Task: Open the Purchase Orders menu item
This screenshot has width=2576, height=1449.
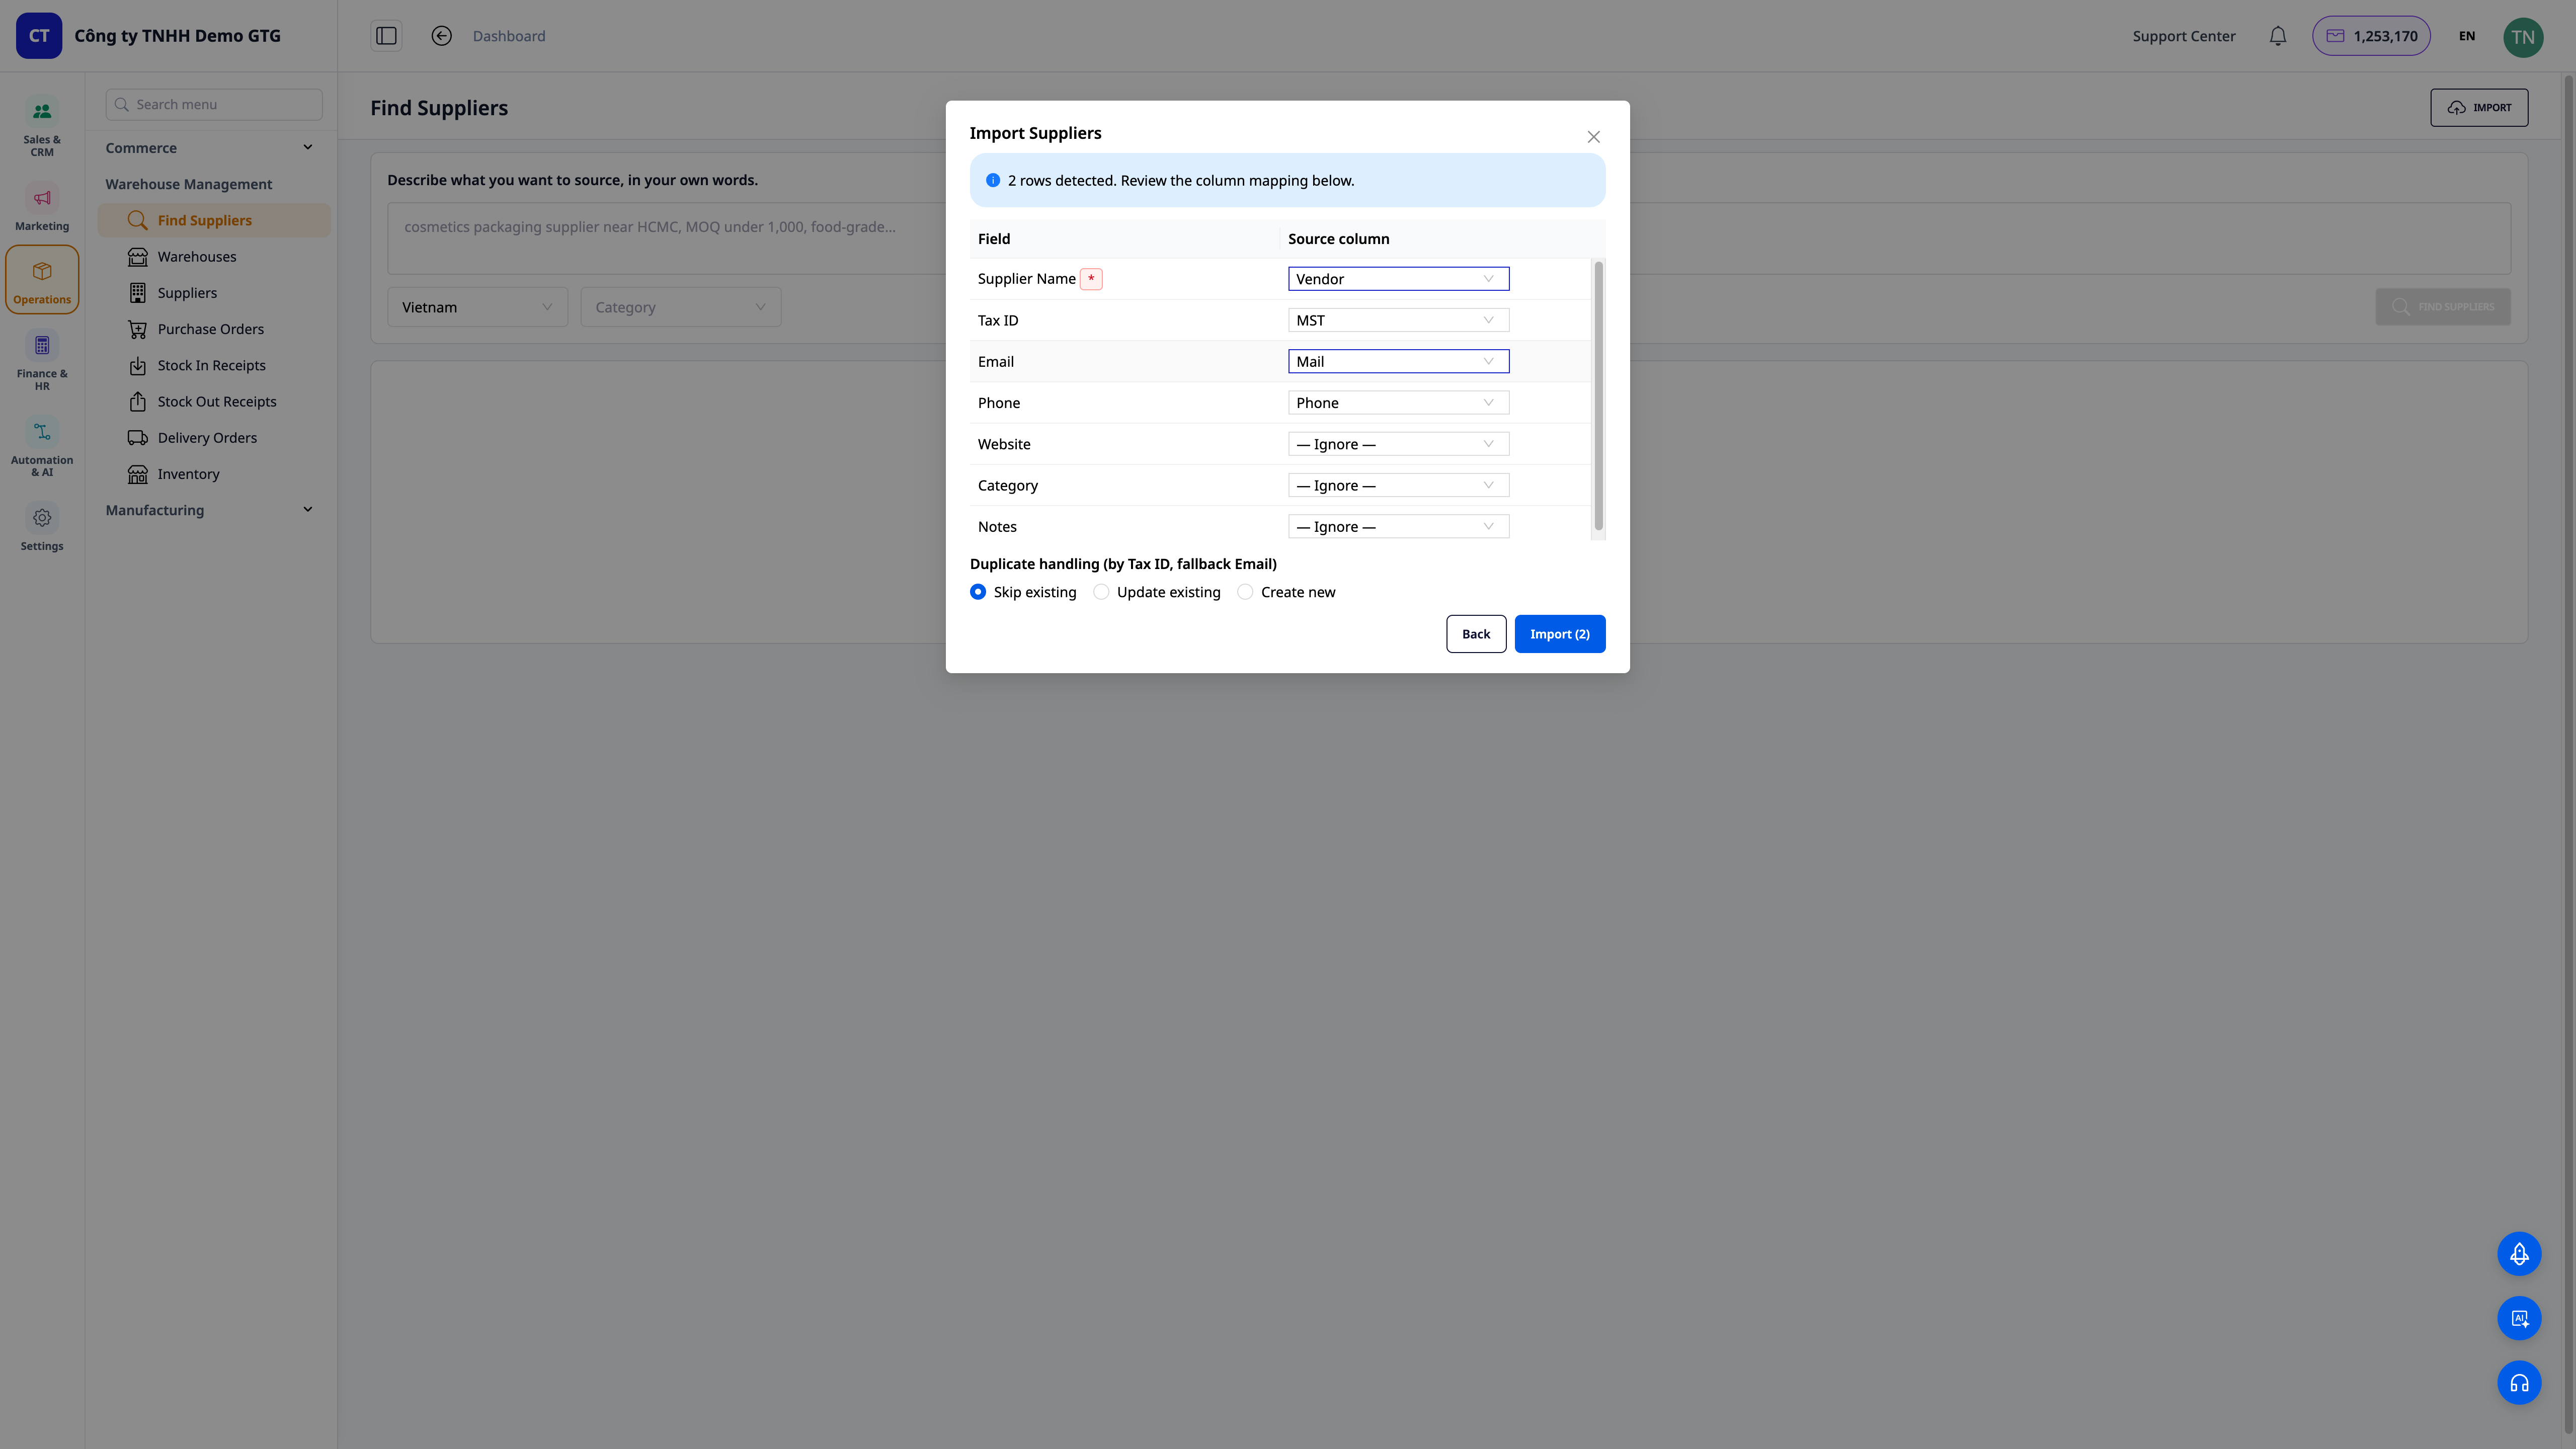Action: click(214, 329)
